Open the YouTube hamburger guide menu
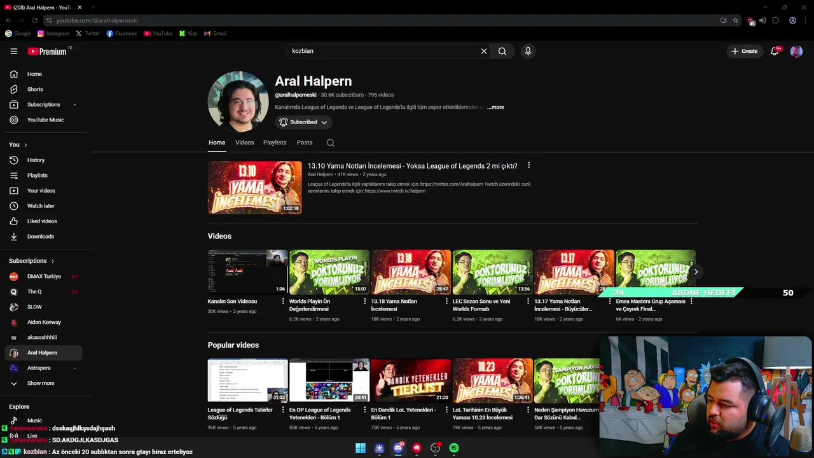The height and width of the screenshot is (458, 814). [x=13, y=52]
